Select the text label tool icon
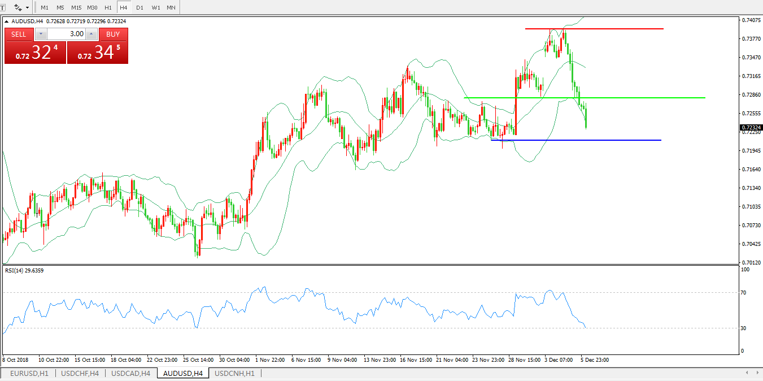This screenshot has width=763, height=381. pyautogui.click(x=2, y=8)
